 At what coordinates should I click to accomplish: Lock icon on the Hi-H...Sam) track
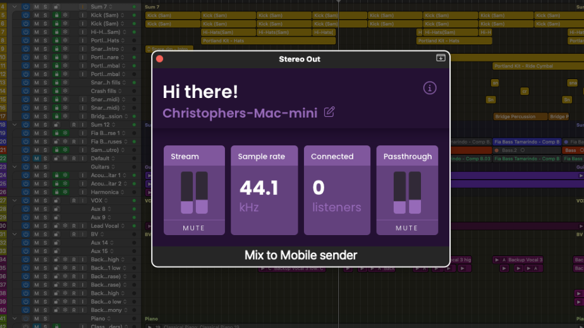click(56, 32)
